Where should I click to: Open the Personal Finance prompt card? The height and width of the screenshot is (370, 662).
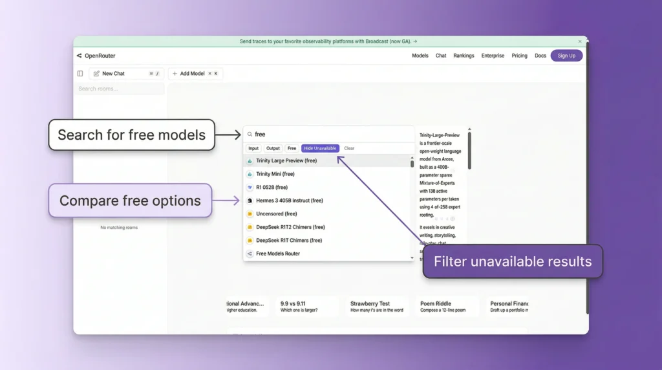[x=508, y=307]
